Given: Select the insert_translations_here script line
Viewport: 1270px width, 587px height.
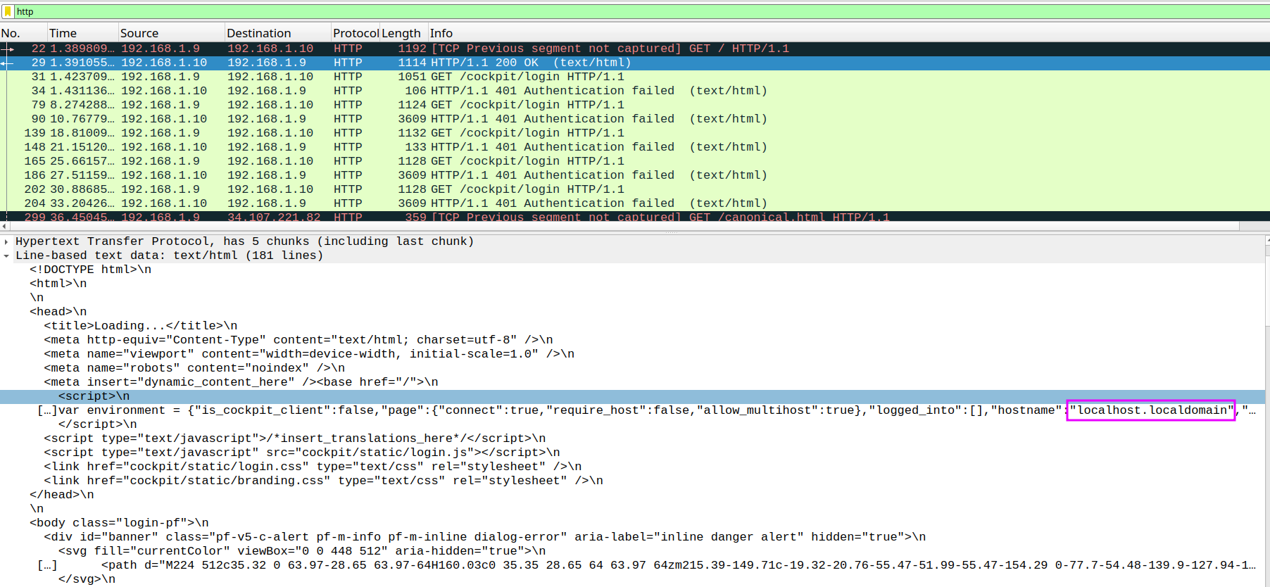Looking at the screenshot, I should (295, 438).
